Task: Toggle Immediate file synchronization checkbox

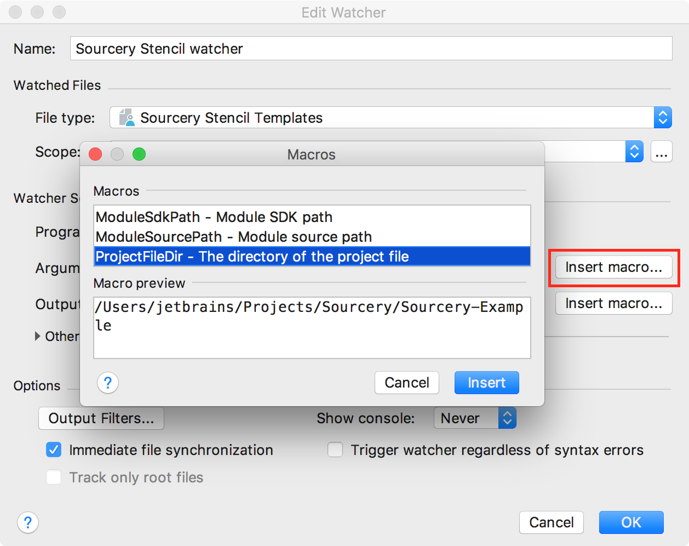Action: [54, 450]
